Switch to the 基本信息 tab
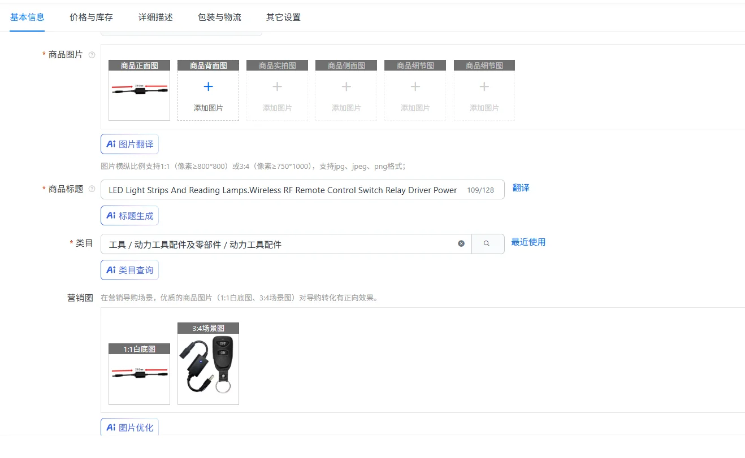The width and height of the screenshot is (745, 458). click(x=27, y=17)
